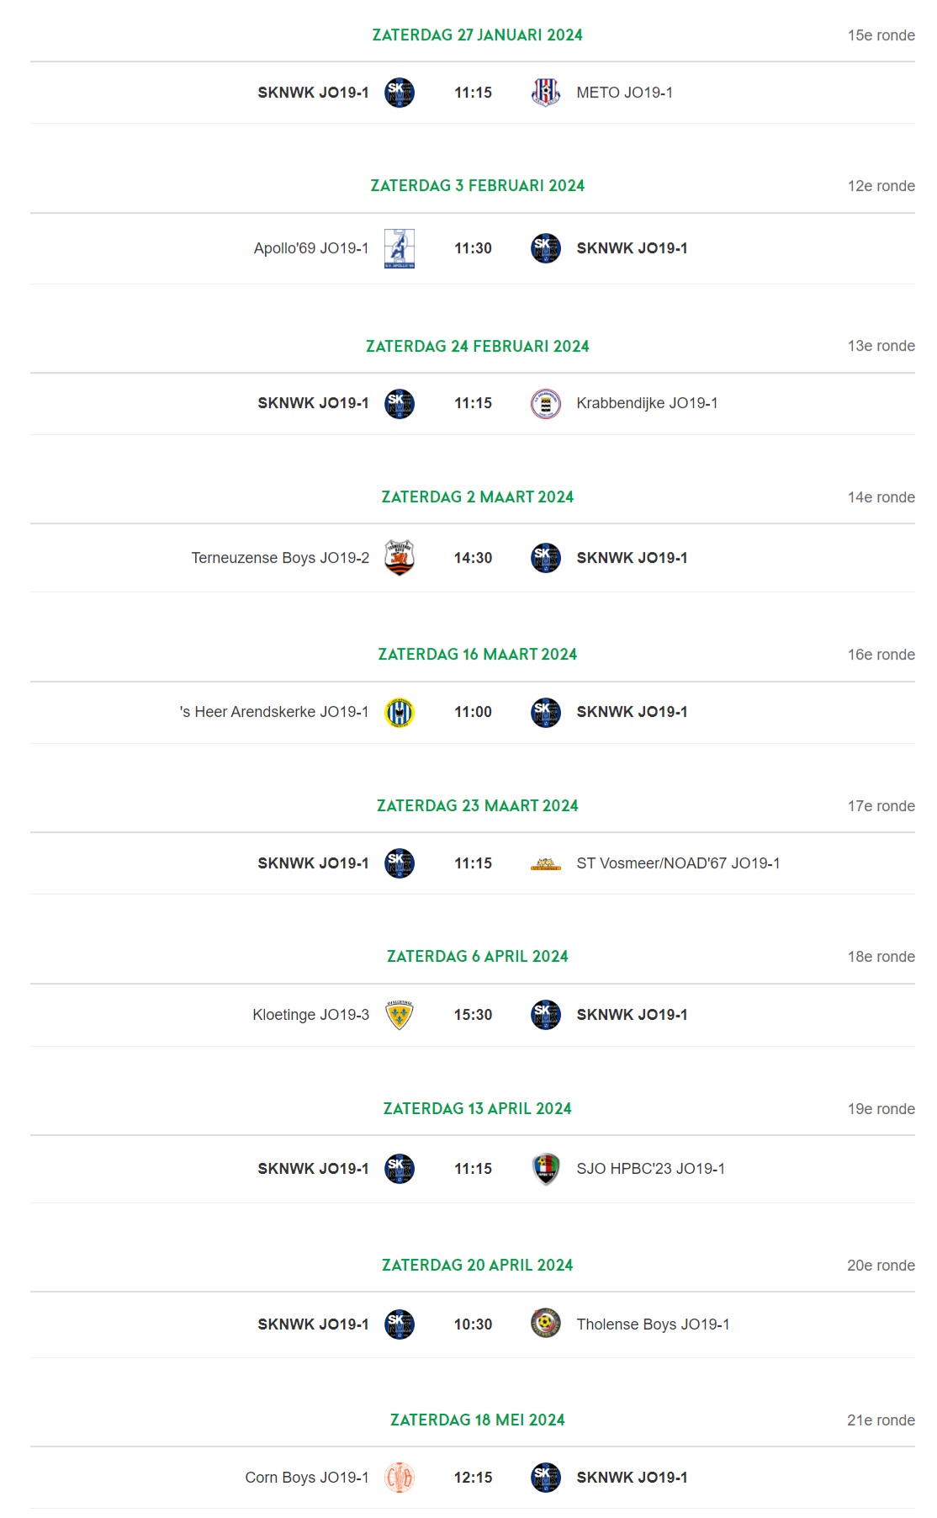The image size is (937, 1518).
Task: Click the Apollo'69 club logo
Action: pyautogui.click(x=400, y=248)
